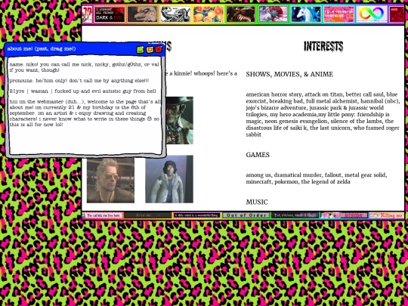This screenshot has width=408, height=306.
Task: Click the "I support all things dark & evil" stamp
Action: (x=110, y=14)
